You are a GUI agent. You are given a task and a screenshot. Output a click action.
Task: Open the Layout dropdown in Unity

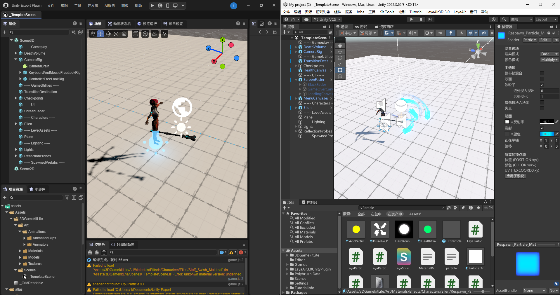pos(546,19)
